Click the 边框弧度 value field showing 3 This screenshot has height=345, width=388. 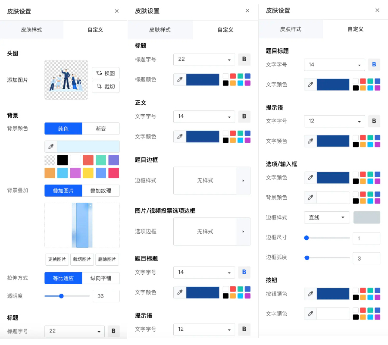click(366, 258)
